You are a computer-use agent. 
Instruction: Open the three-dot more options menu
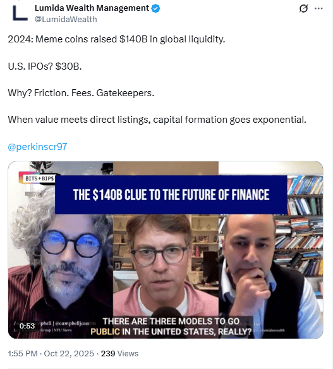coord(318,8)
